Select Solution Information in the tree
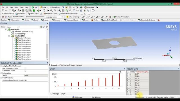The width and height of the screenshot is (180, 101). [x=25, y=38]
